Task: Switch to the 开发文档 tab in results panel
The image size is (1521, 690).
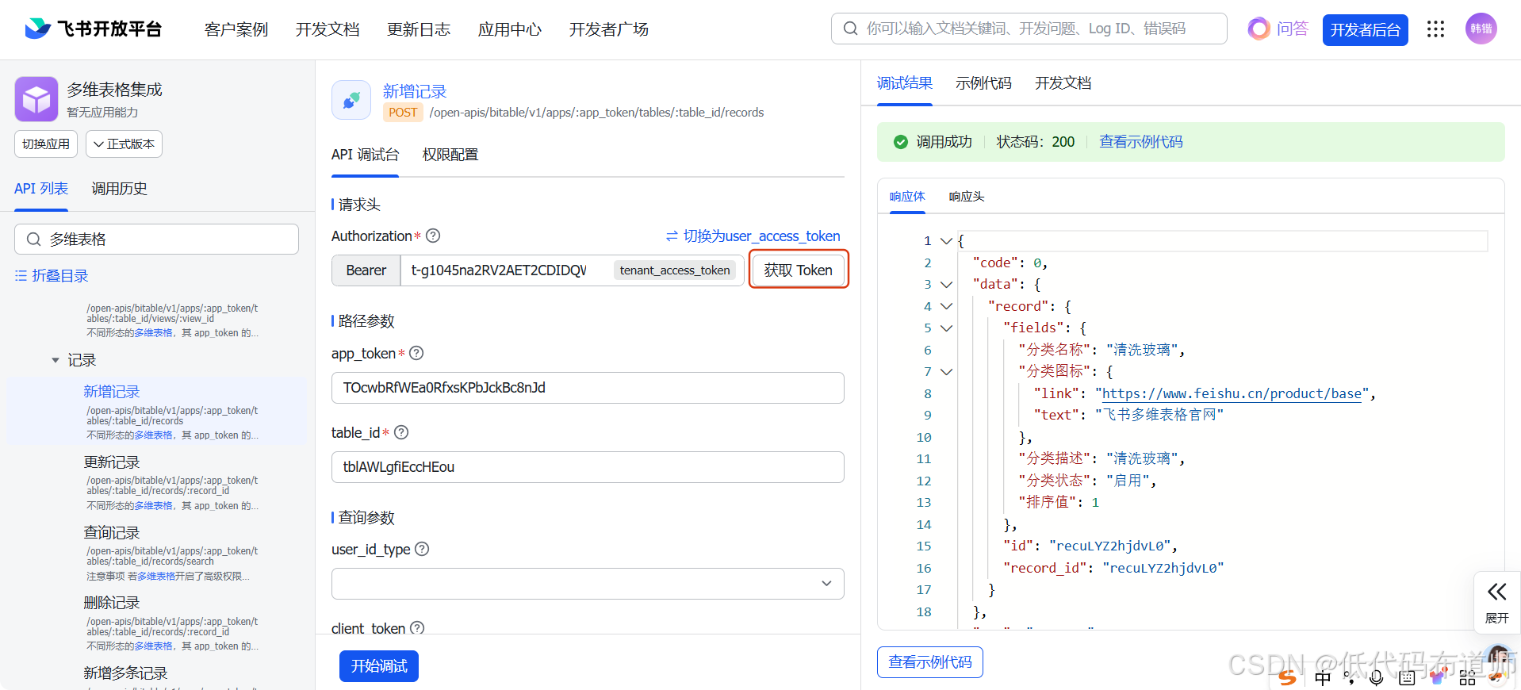Action: [1063, 83]
